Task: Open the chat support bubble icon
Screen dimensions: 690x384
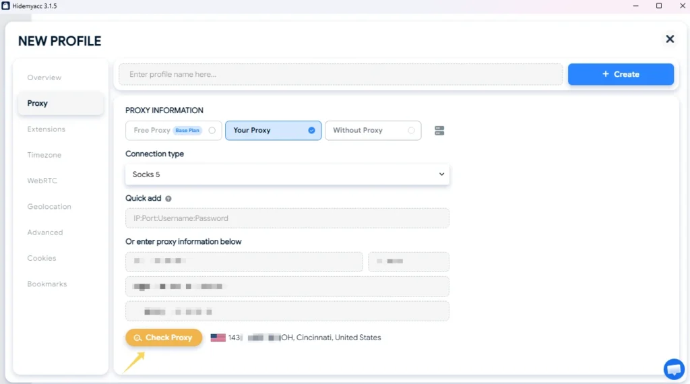Action: pos(674,369)
